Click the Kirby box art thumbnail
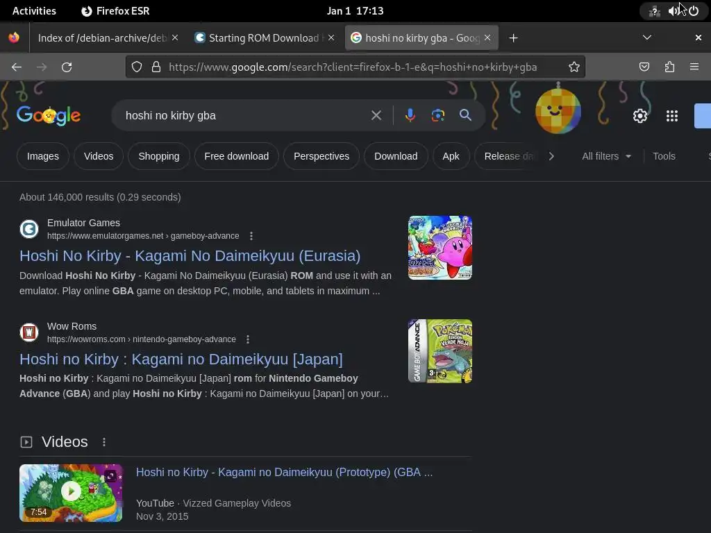The height and width of the screenshot is (533, 711). click(x=440, y=248)
